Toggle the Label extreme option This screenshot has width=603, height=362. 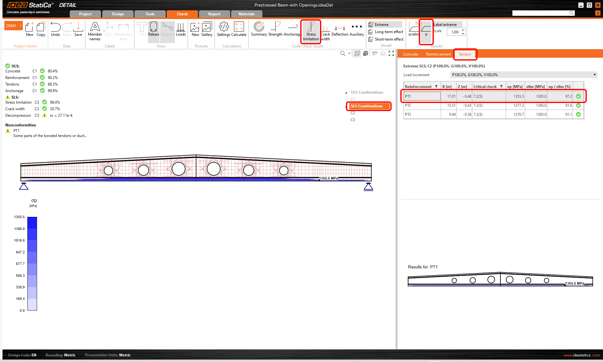(445, 25)
